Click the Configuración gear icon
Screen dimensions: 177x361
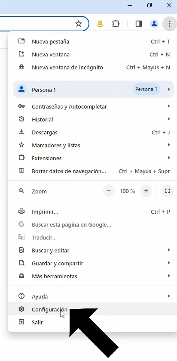tap(21, 309)
